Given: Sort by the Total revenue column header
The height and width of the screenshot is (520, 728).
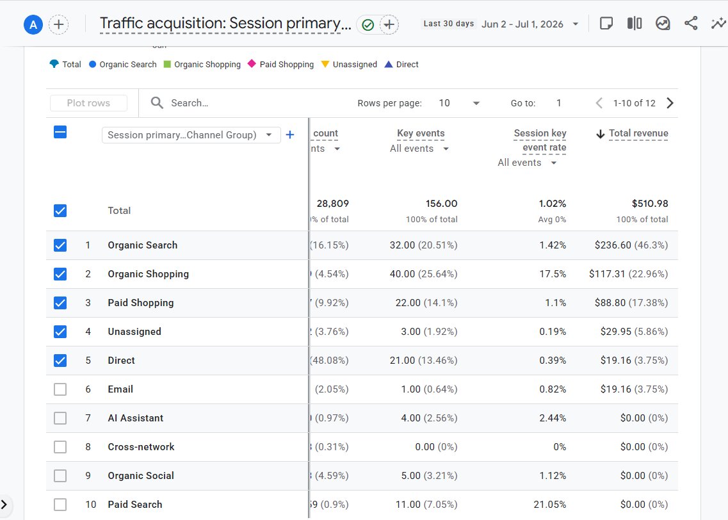Looking at the screenshot, I should 638,133.
